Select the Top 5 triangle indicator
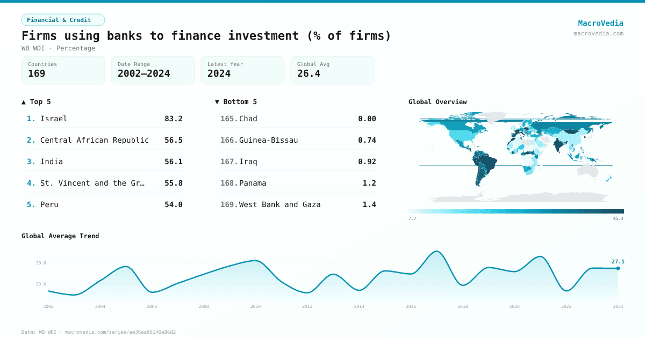 pyautogui.click(x=23, y=101)
